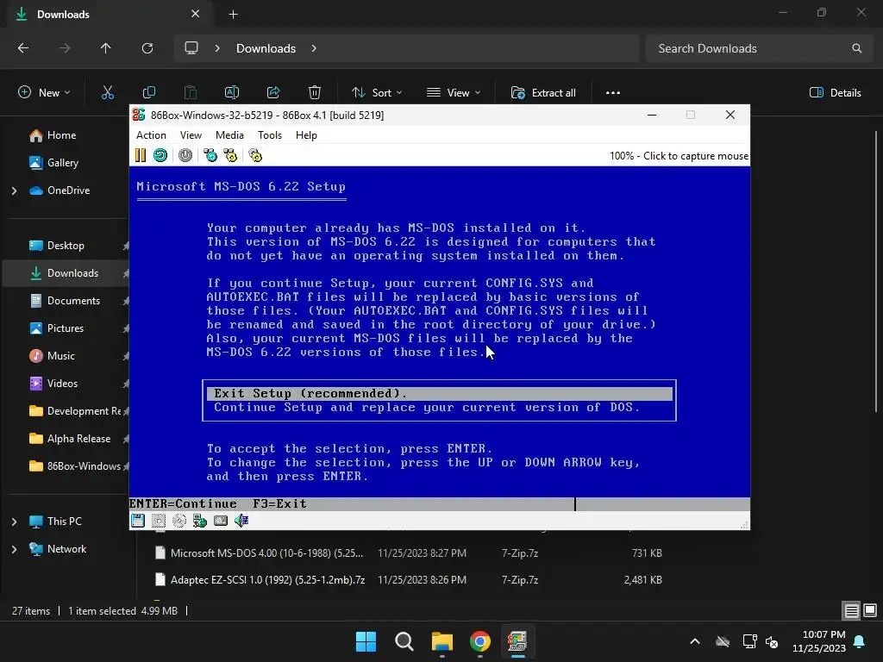
Task: Switch to details list view icon
Action: point(851,610)
